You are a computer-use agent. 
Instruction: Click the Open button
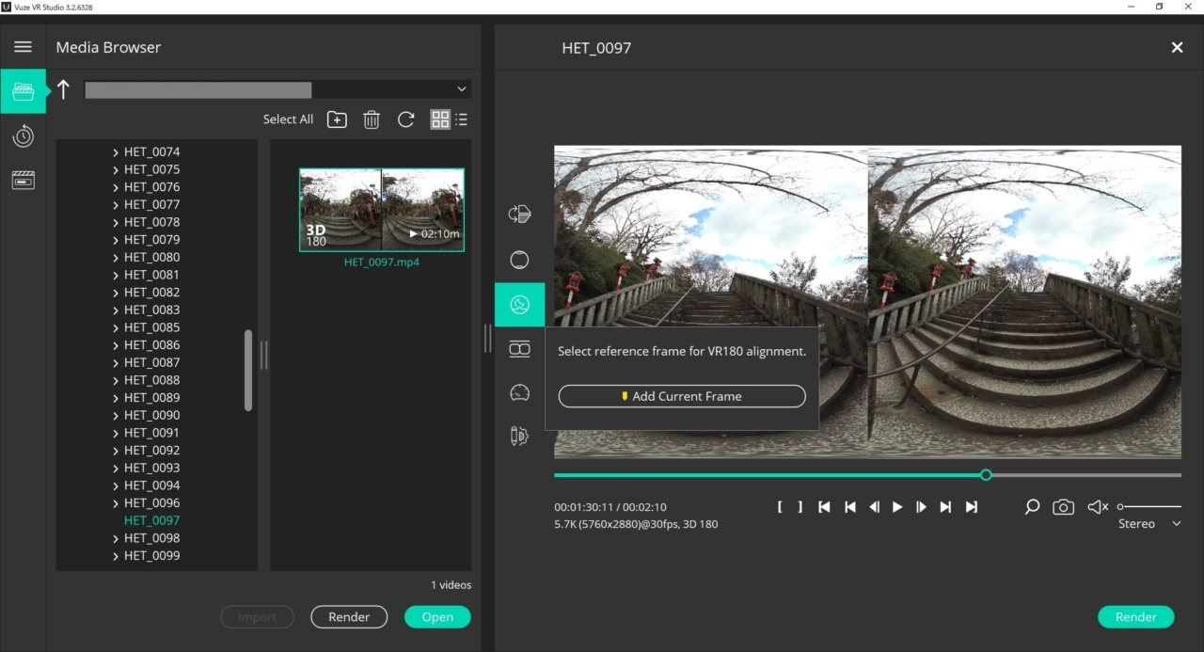[x=437, y=617]
